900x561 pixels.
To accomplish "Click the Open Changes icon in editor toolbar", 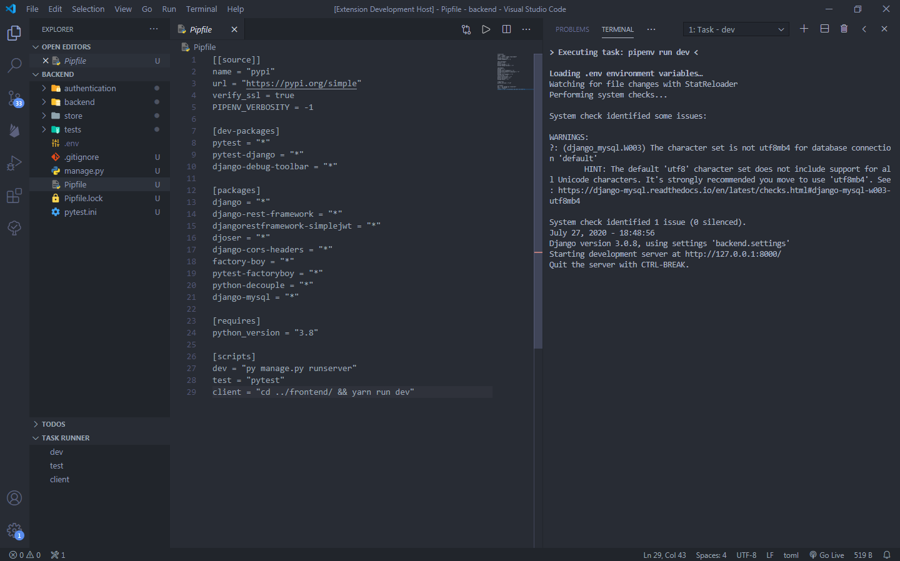I will click(466, 29).
